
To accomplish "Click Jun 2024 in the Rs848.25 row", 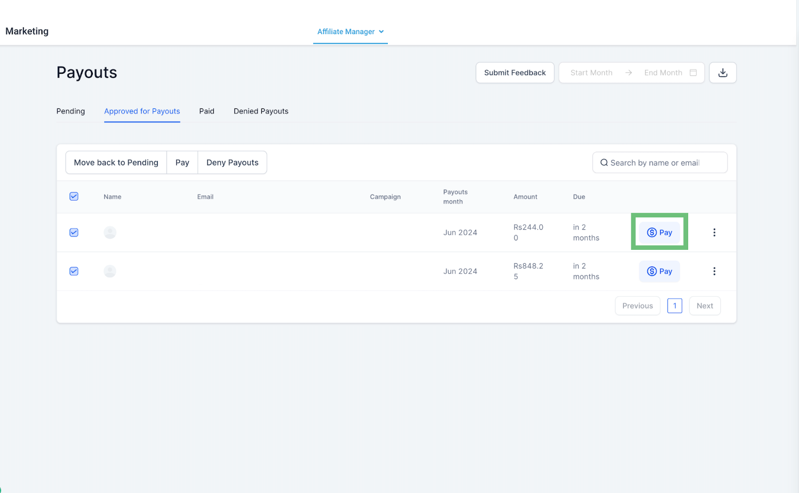I will click(460, 271).
